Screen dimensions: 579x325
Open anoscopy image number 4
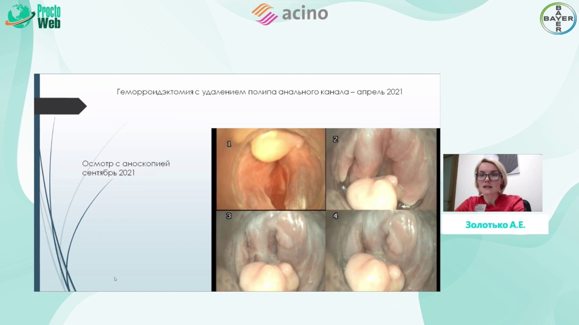pyautogui.click(x=383, y=251)
